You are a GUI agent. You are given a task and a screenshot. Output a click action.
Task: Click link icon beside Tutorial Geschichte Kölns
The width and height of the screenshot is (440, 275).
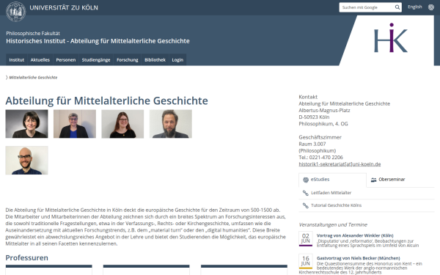click(306, 205)
